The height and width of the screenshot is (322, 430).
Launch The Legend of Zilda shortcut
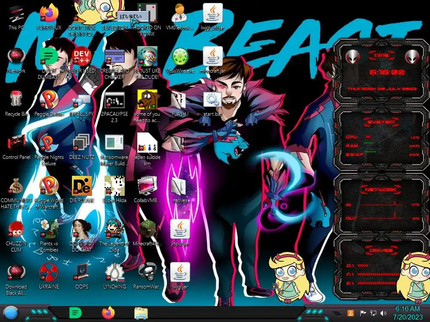tap(114, 236)
